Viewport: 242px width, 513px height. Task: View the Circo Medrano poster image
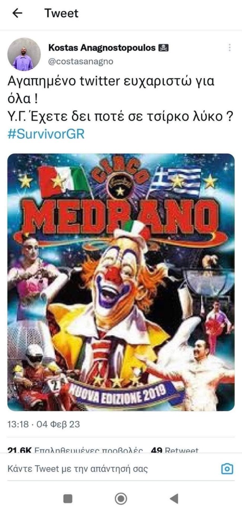point(121,282)
